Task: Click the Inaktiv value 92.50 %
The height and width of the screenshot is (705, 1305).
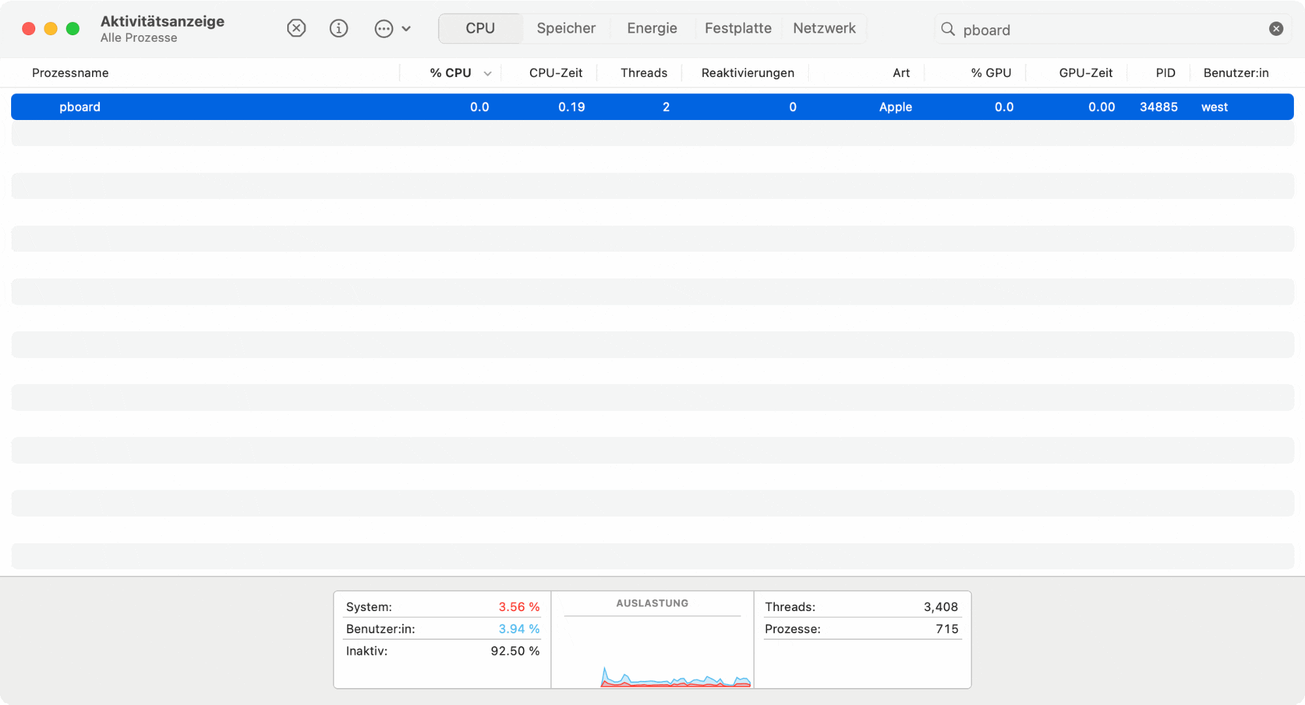Action: 515,651
